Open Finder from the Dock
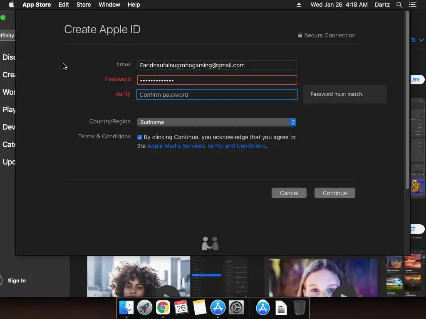Screen dimensions: 426x319 (126, 308)
